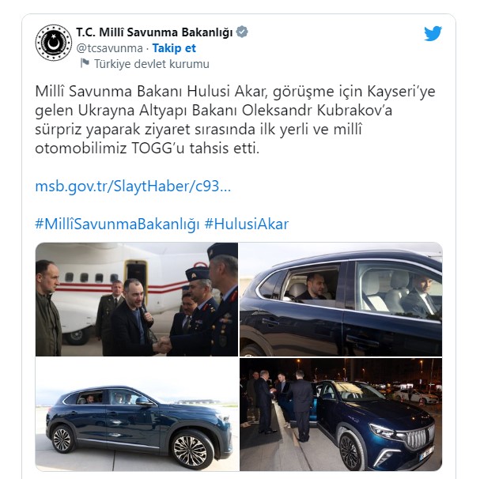Click the tweet text about Hulusi Akar
The width and height of the screenshot is (480, 479).
click(x=235, y=119)
